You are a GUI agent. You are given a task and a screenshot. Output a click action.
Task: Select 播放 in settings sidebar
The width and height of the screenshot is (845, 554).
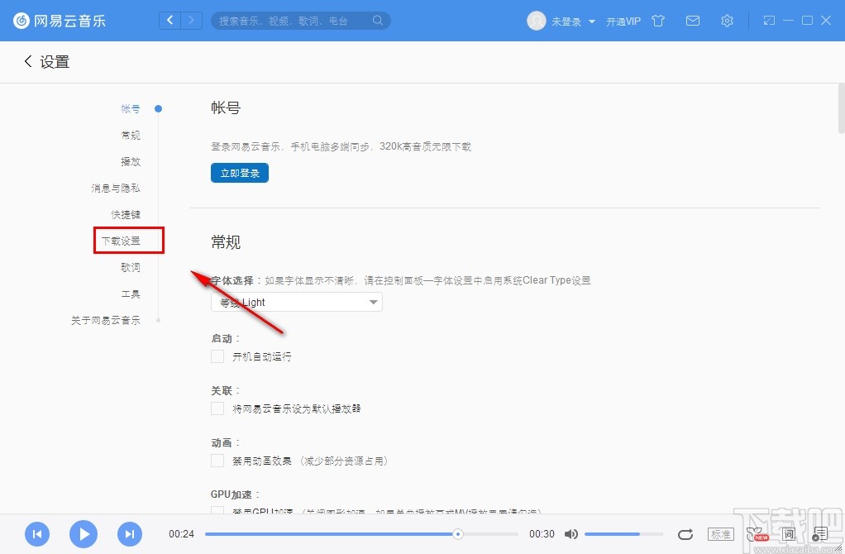(x=131, y=162)
